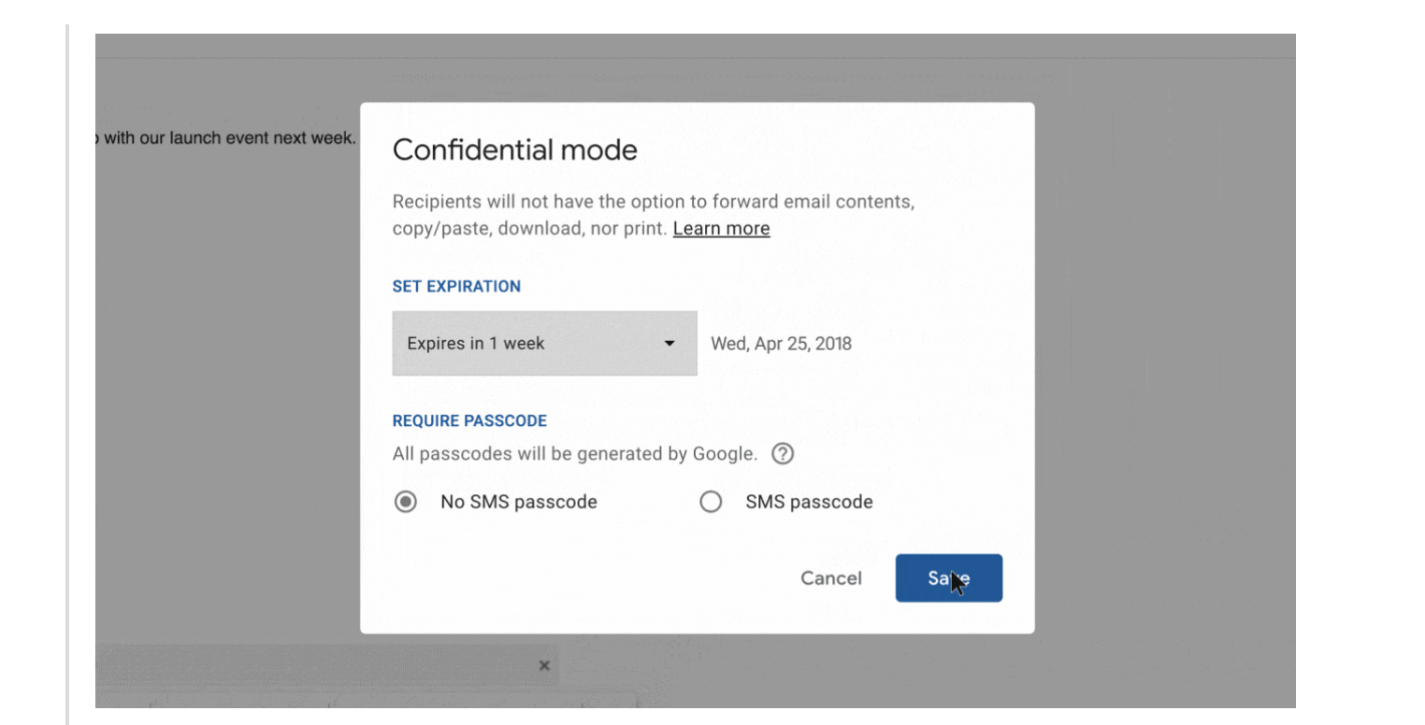Click the x icon below the dialog
The width and height of the screenshot is (1425, 725).
544,666
